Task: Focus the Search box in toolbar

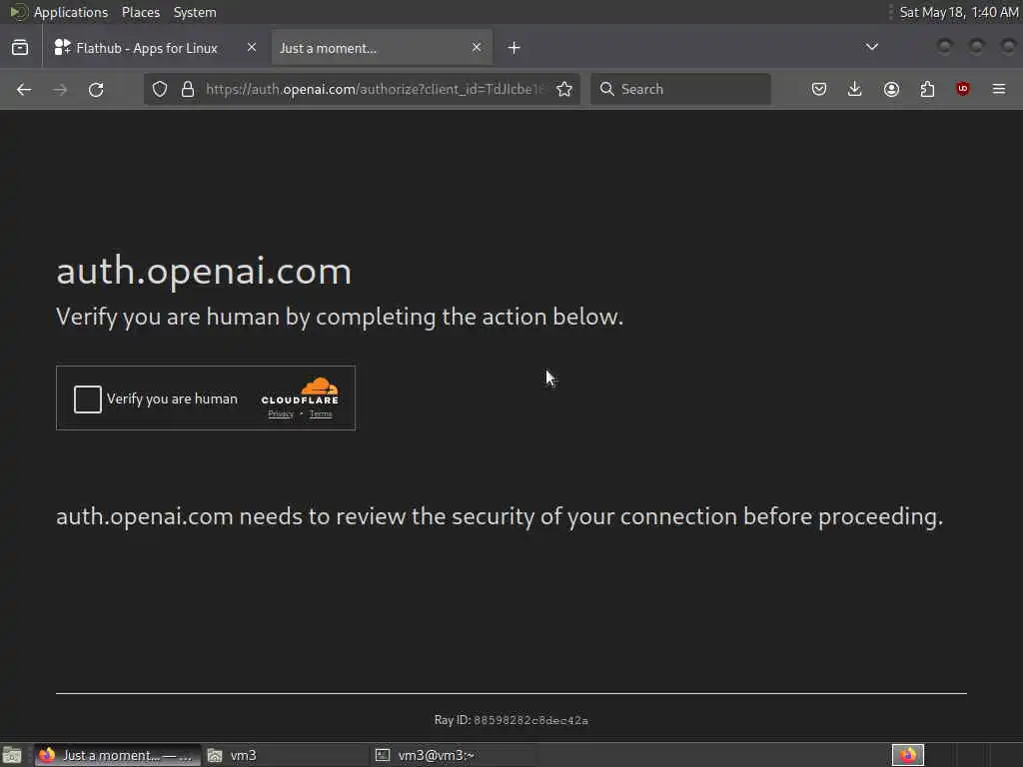Action: click(680, 89)
